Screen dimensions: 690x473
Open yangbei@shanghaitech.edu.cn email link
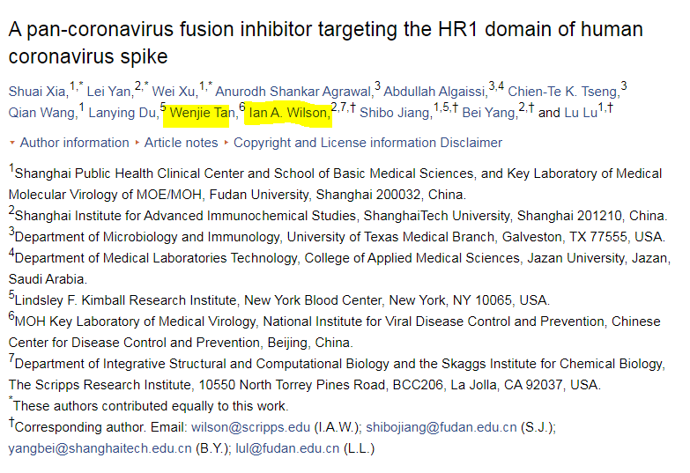pyautogui.click(x=100, y=448)
